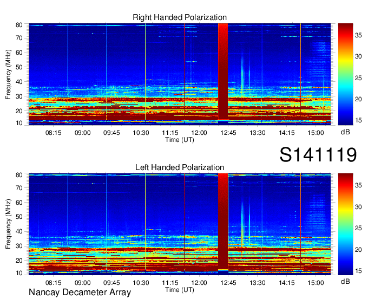Click the 25 dB mark on the top colorbar

[x=358, y=78]
